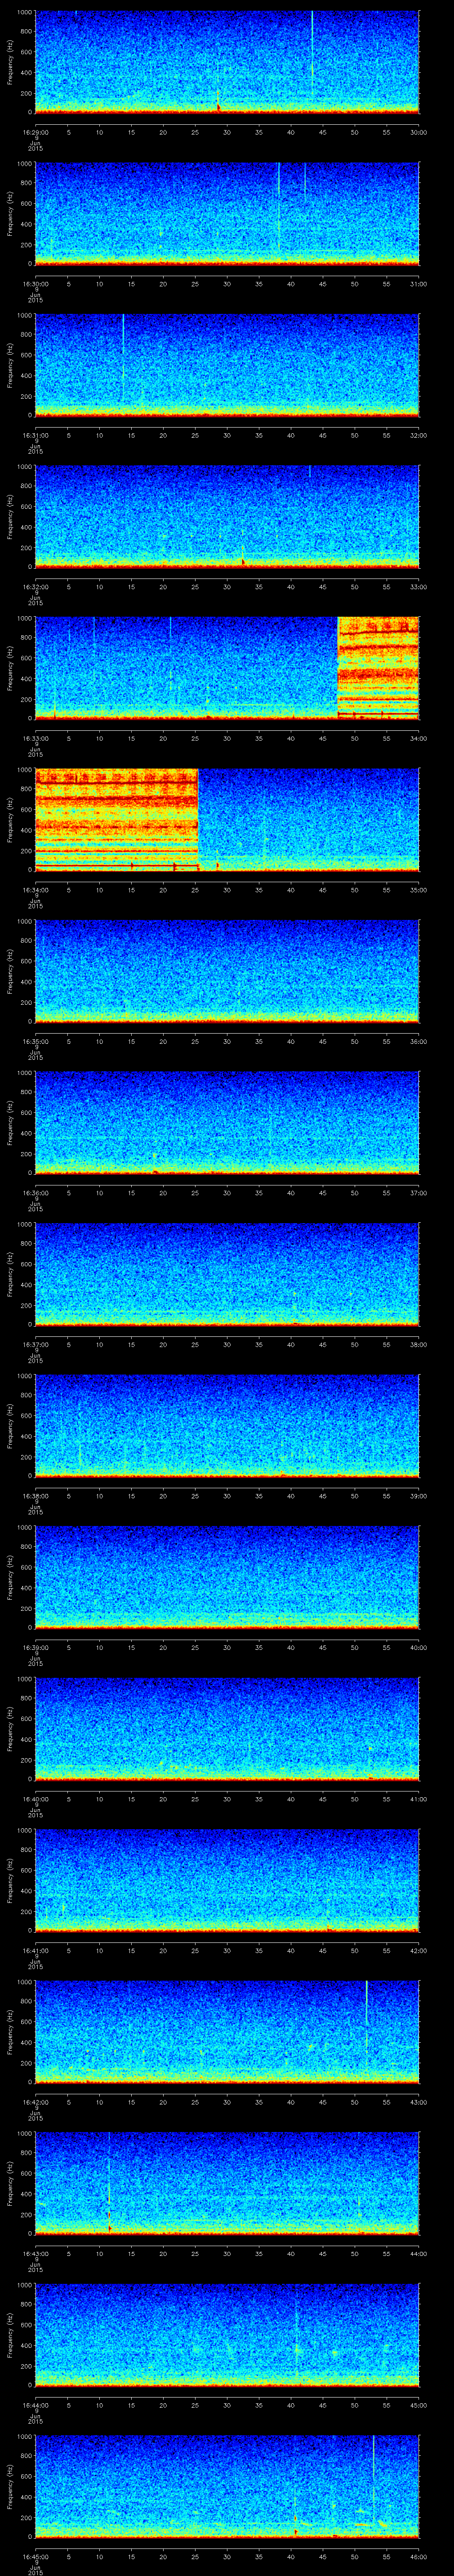Click the 46:00 end time label
The width and height of the screenshot is (454, 2576).
tap(418, 2556)
